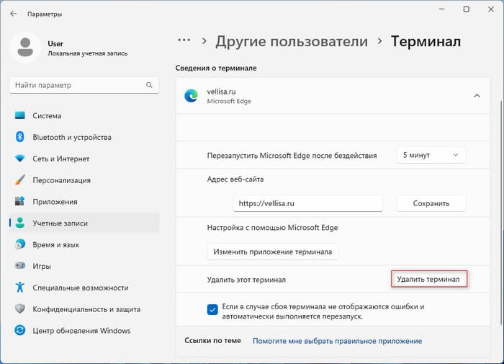The height and width of the screenshot is (364, 504).
Task: Click the Microsoft Edge logo icon
Action: click(x=192, y=96)
